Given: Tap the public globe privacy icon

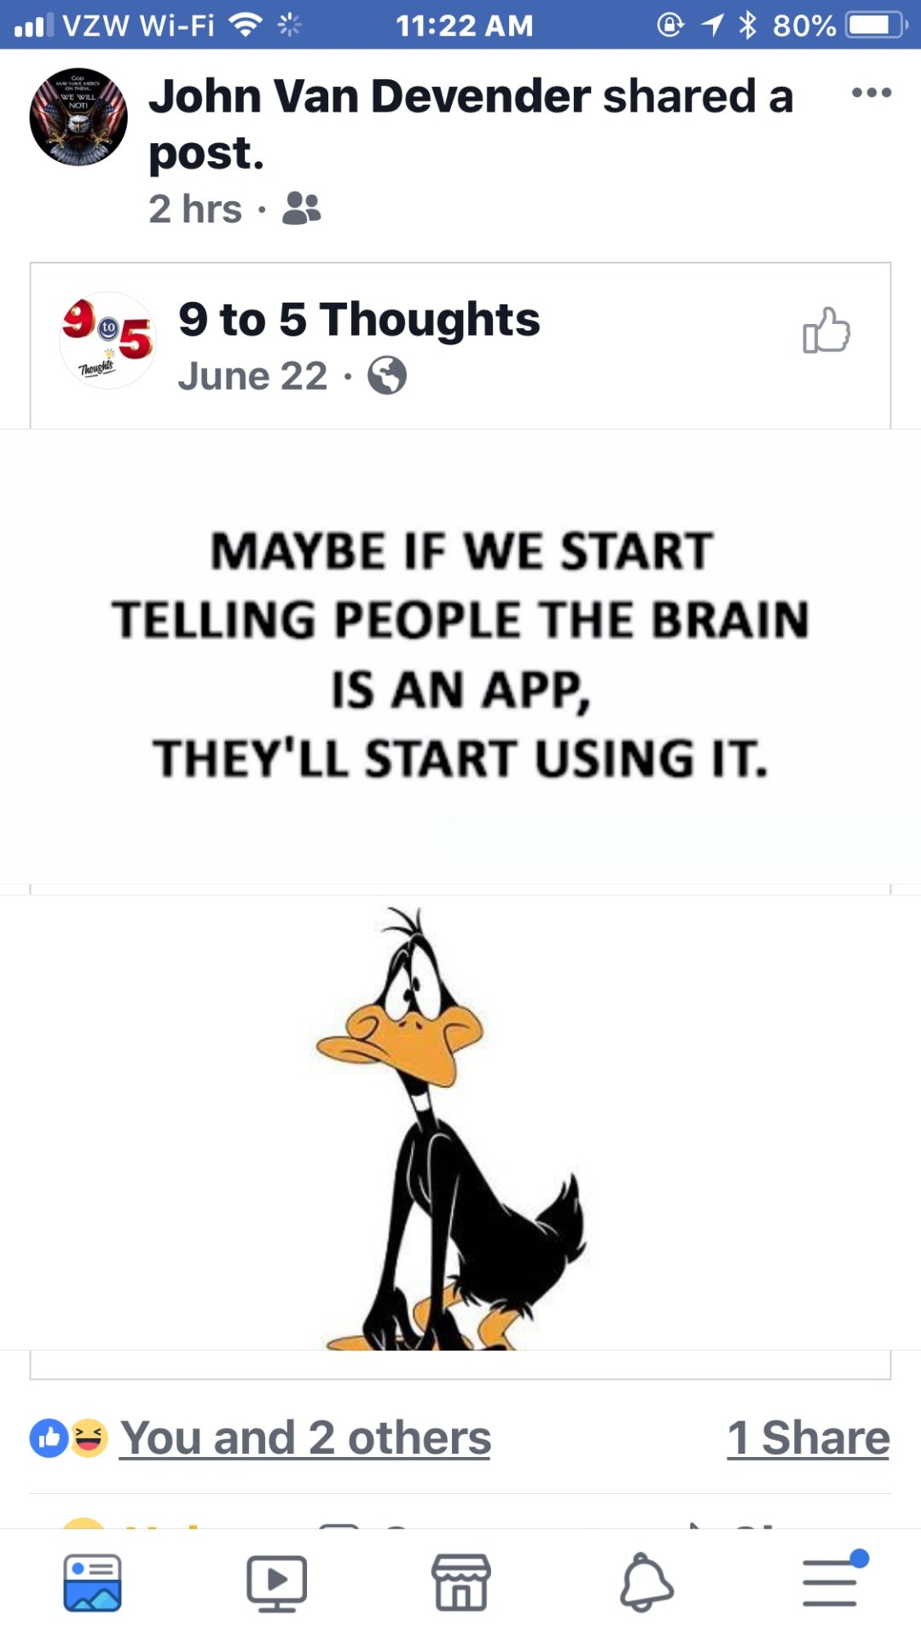Looking at the screenshot, I should 387,376.
